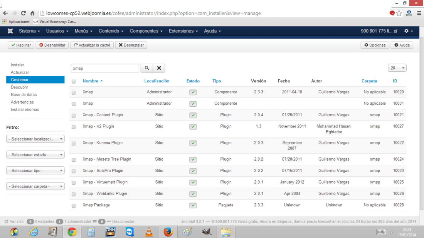Toggle status of Xmap - Mosets Tree Plugin
Viewport: 424px width, 238px height.
(x=193, y=159)
